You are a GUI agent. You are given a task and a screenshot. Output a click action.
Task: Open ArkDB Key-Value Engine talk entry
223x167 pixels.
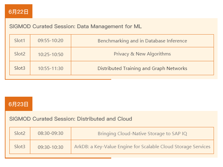142,147
